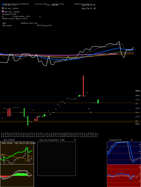Click the tall green candlestick dipping below 870
This screenshot has height=187, width=141.
[28, 121]
